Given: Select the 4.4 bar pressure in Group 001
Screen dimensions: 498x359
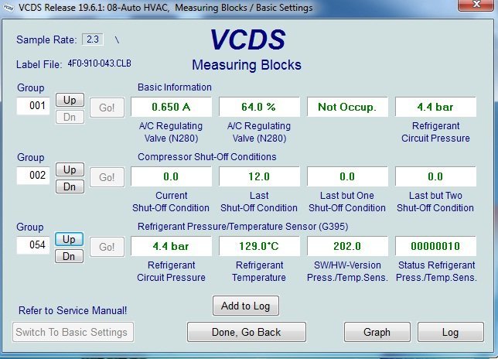Looking at the screenshot, I should (435, 107).
